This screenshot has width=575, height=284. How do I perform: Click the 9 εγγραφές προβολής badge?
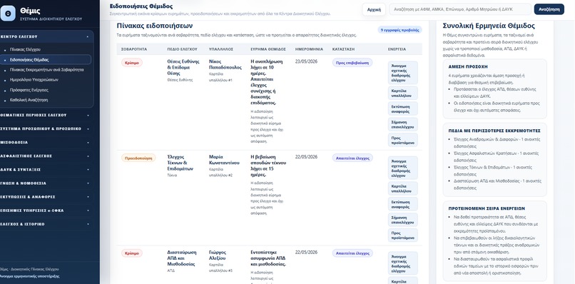pos(400,30)
